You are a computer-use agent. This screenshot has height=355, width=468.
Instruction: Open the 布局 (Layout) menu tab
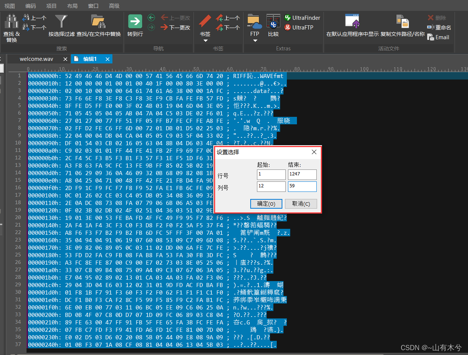pos(72,6)
